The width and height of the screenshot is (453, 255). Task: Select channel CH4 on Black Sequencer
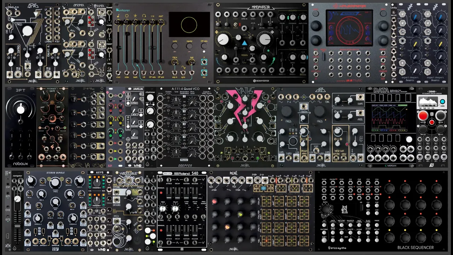coord(377,213)
